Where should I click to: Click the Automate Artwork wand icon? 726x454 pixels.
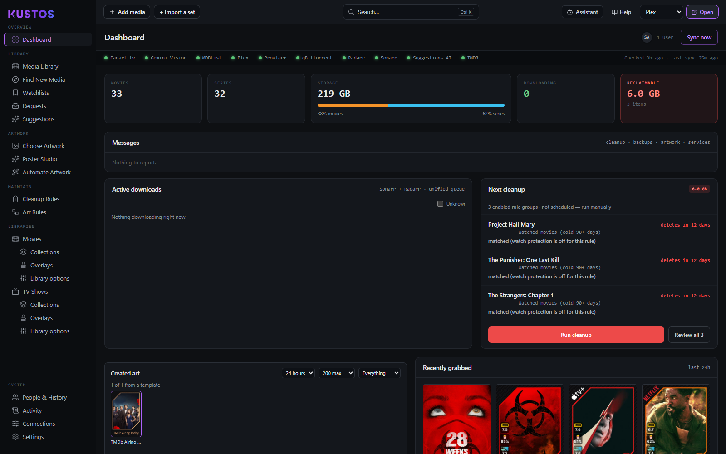point(15,172)
